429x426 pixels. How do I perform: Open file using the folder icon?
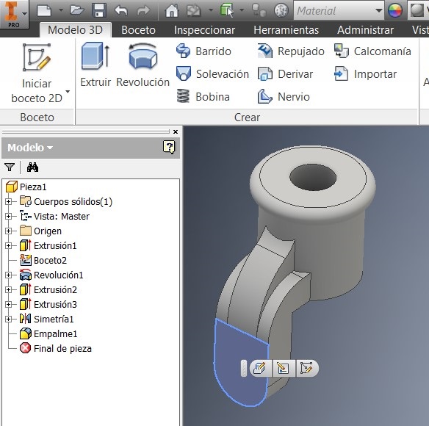76,10
